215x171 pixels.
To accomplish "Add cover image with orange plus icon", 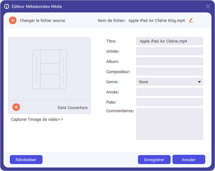I will (x=16, y=107).
